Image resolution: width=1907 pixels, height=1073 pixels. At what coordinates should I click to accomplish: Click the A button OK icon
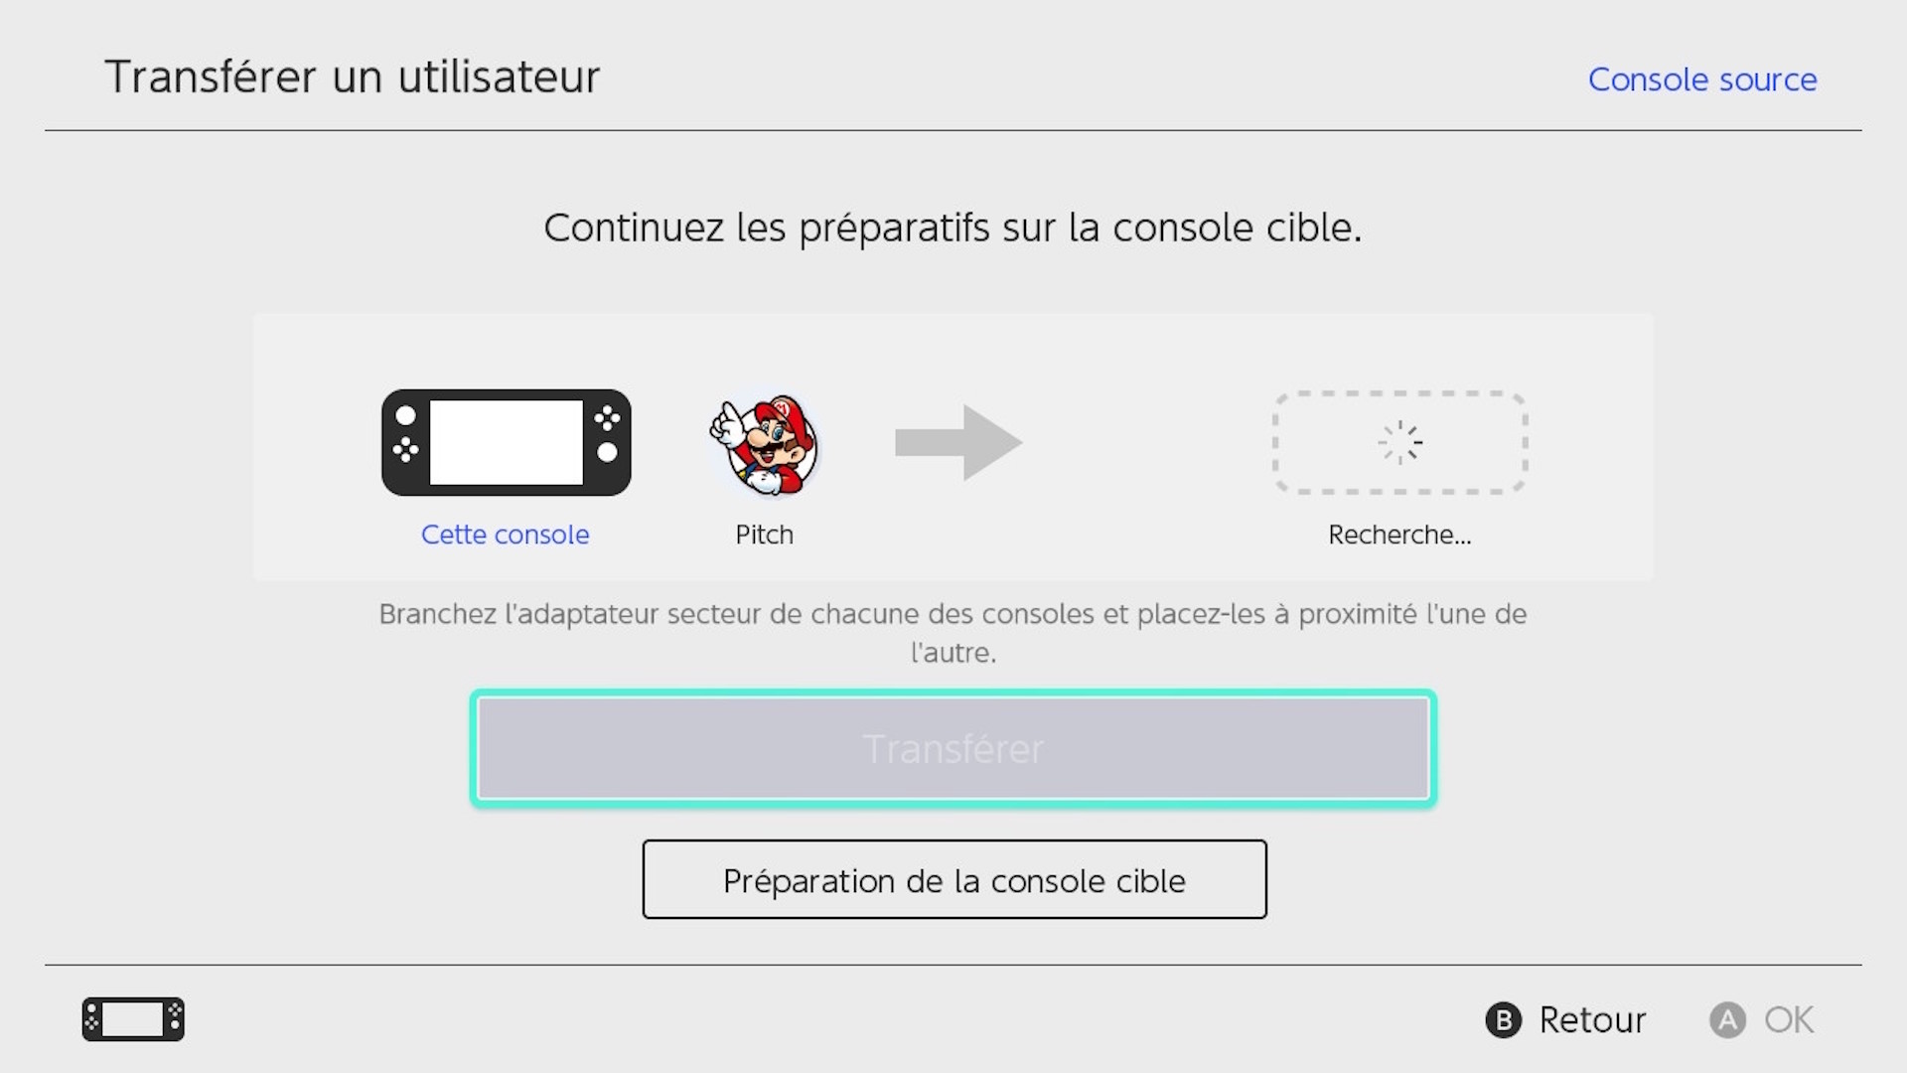1729,1019
